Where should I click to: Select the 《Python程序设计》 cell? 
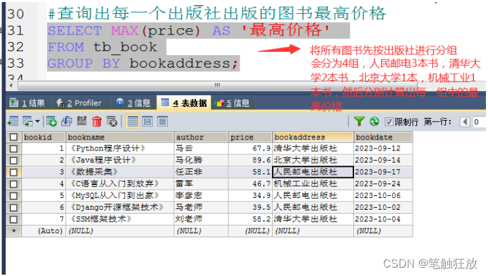120,148
